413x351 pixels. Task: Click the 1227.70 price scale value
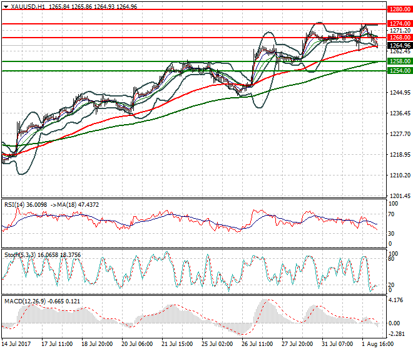400,134
